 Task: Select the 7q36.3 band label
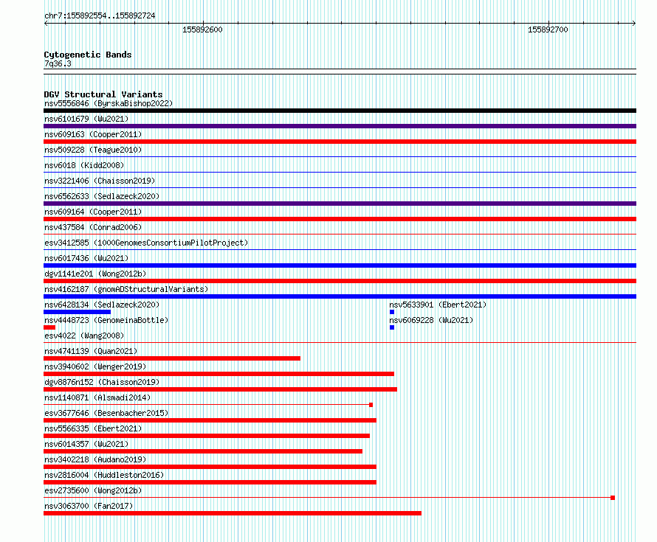[x=58, y=63]
